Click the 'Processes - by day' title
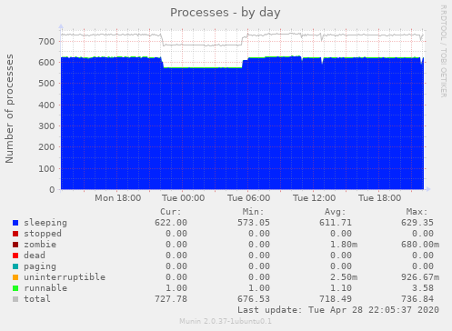The width and height of the screenshot is (452, 331). pos(225,13)
